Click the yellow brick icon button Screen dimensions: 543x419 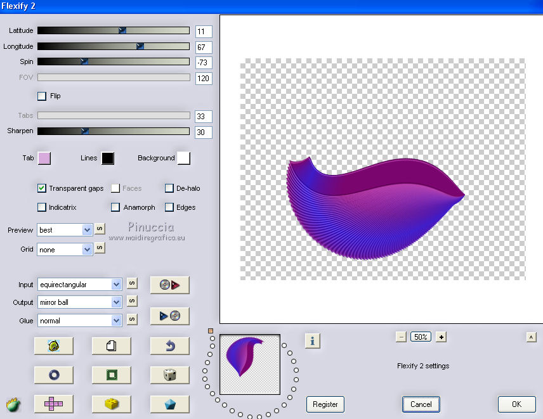click(x=111, y=404)
